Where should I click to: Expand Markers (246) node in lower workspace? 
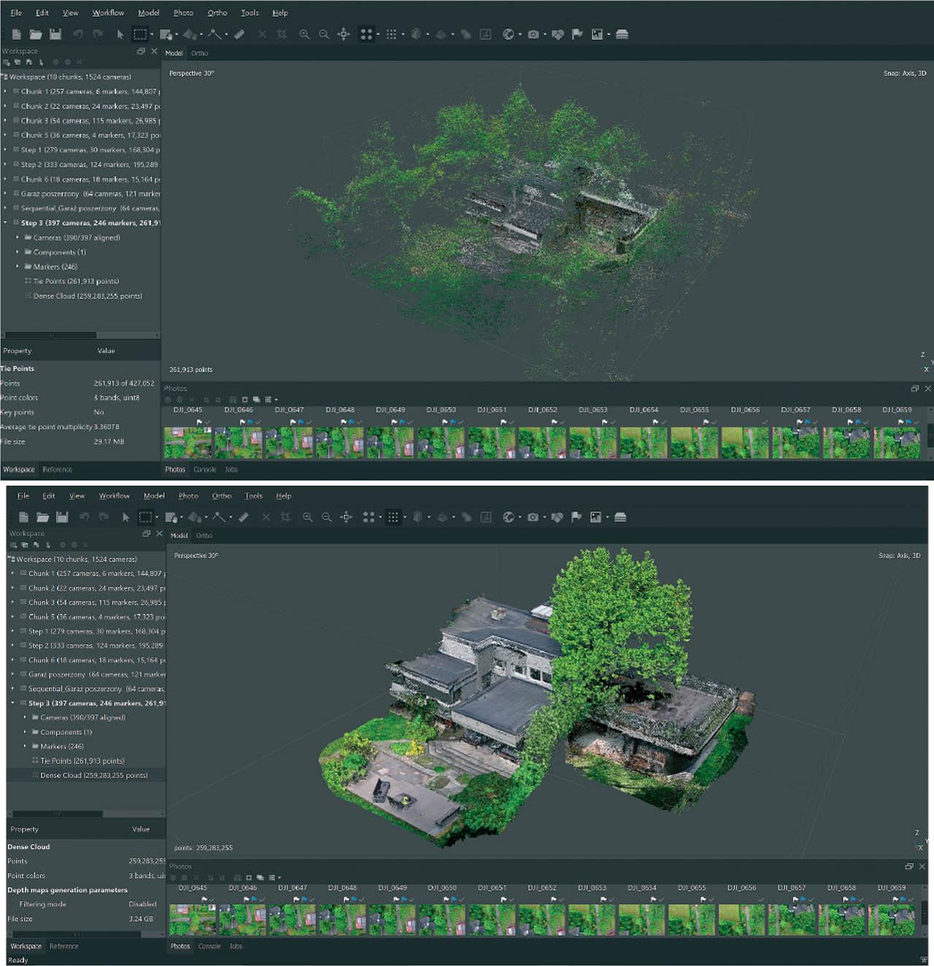point(25,746)
